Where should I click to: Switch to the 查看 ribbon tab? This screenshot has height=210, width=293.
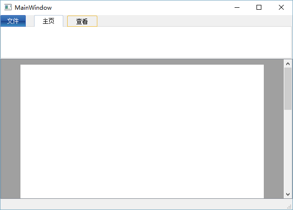tap(82, 21)
